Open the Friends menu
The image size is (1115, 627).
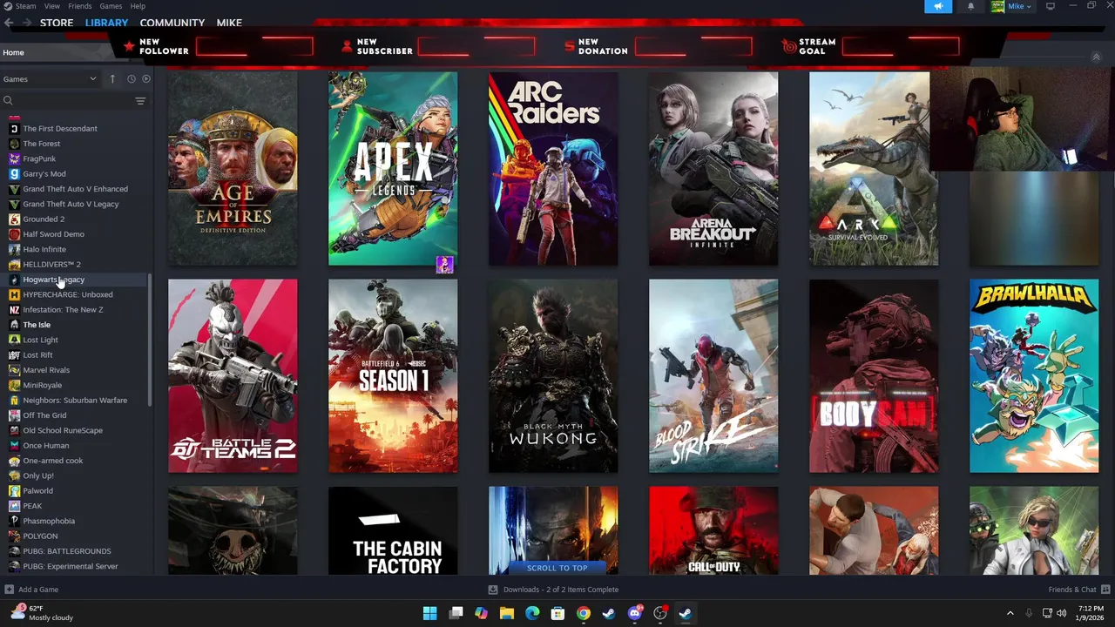80,6
